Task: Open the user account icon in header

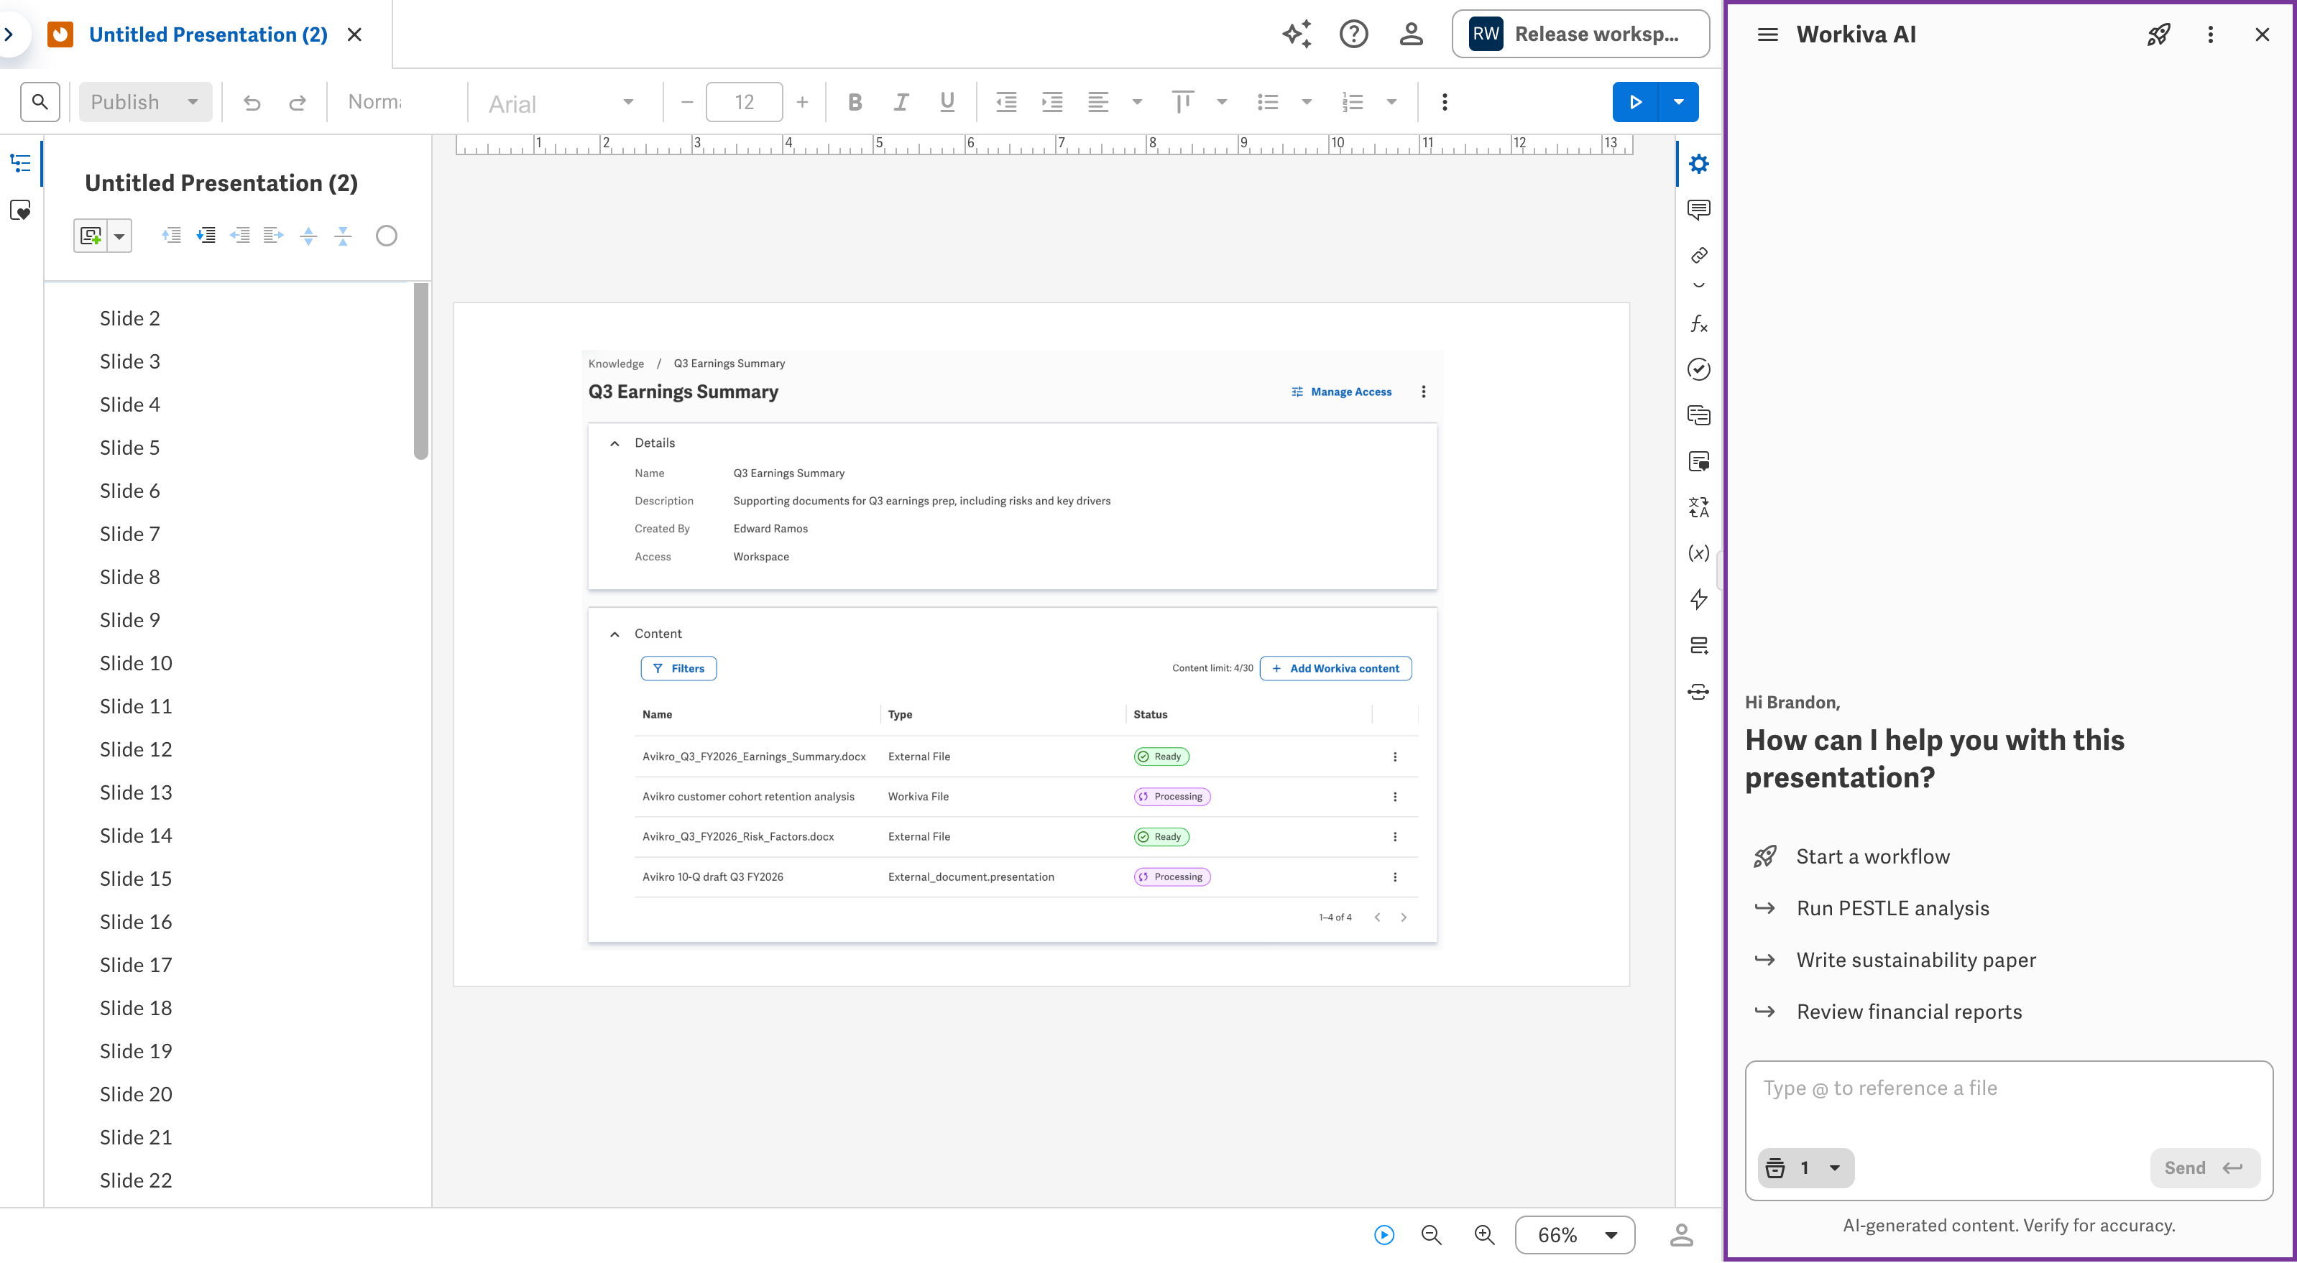Action: click(1411, 34)
